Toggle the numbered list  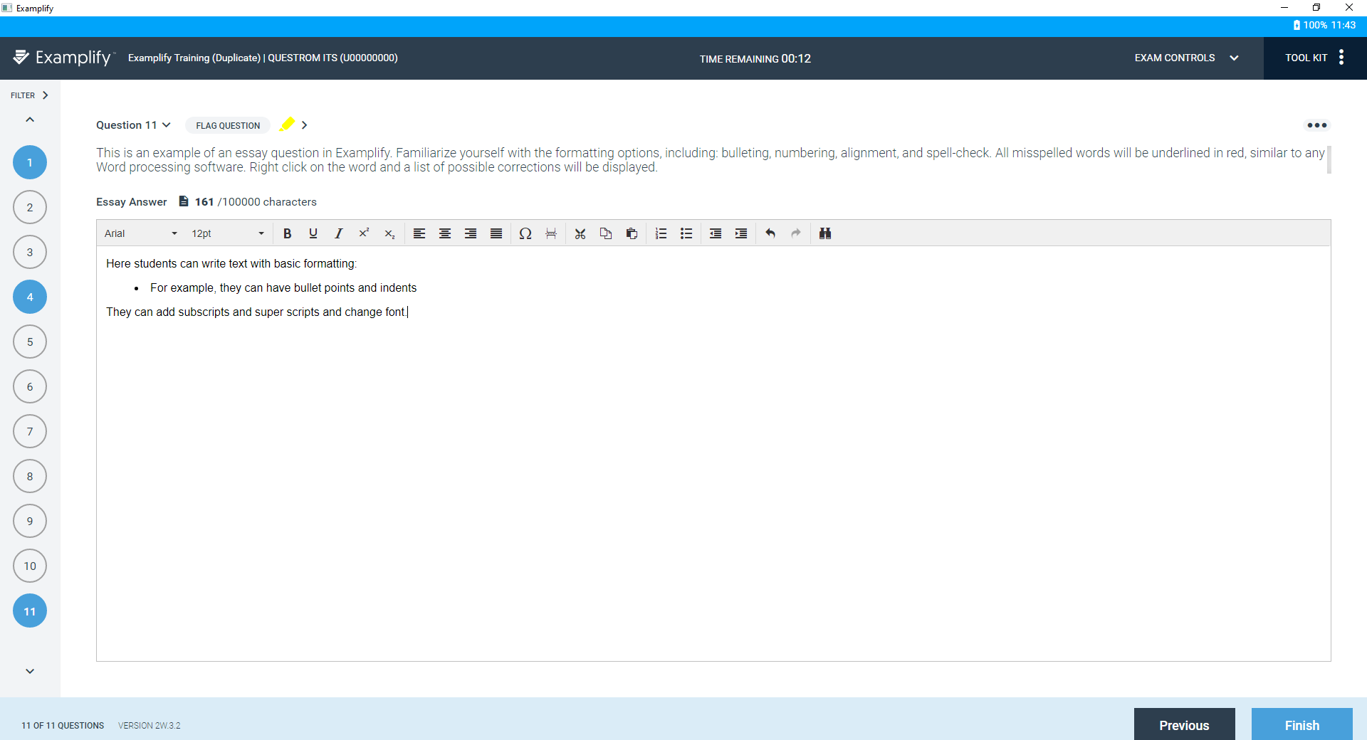pos(661,233)
